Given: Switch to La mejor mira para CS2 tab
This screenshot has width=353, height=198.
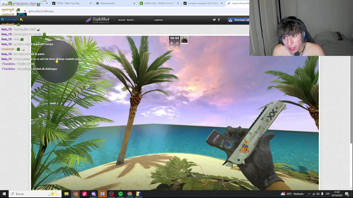Looking at the screenshot, I should coord(203,3).
